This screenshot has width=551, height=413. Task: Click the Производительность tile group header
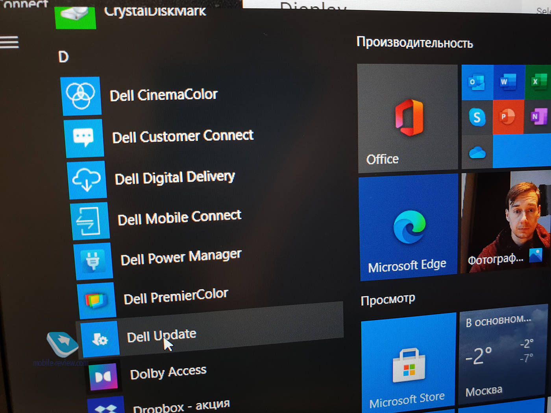tap(414, 42)
